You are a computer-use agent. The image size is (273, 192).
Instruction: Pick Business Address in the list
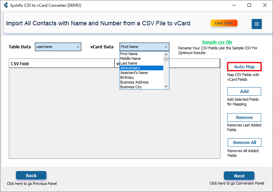point(142,82)
